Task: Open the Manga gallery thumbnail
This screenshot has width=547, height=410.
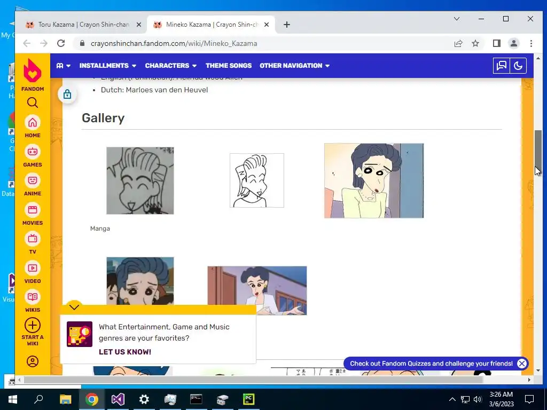Action: 140,180
